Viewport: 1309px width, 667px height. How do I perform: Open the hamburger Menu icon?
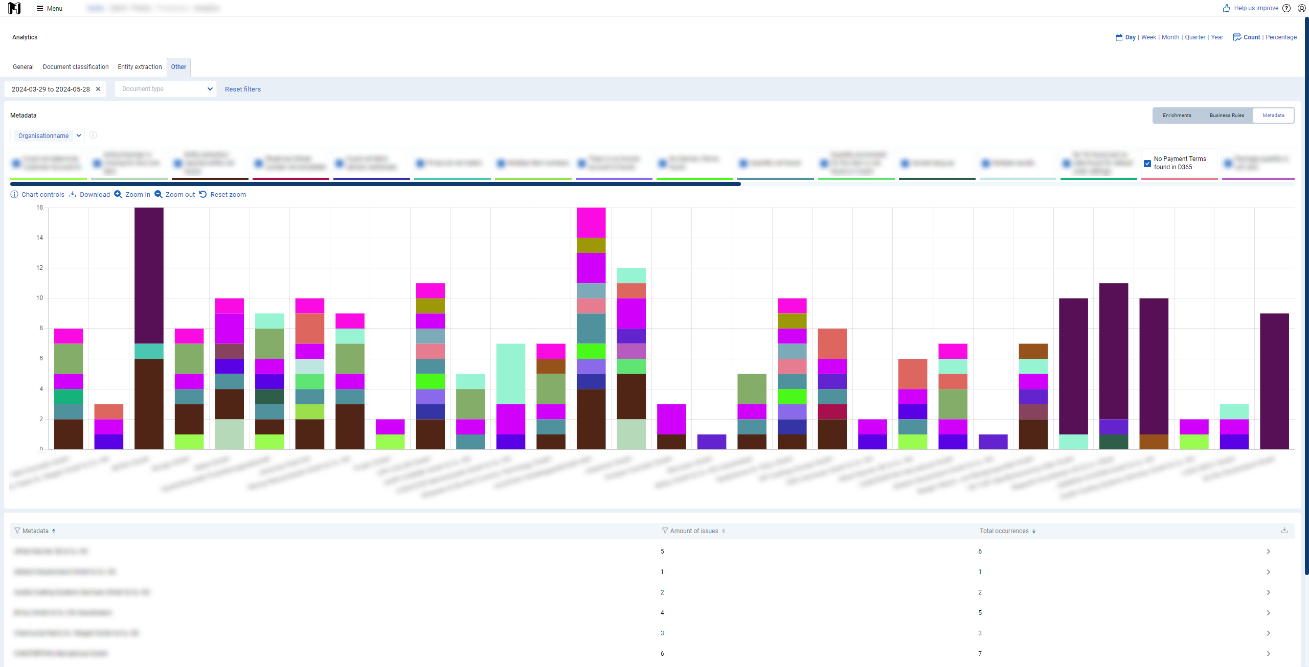tap(39, 8)
